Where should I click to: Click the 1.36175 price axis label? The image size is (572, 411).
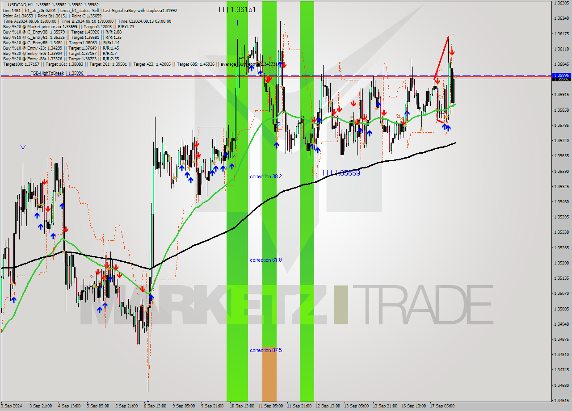click(561, 34)
